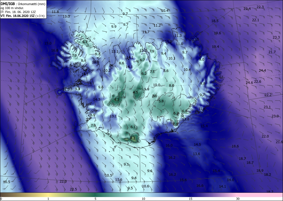
Task: Click the value 22.0 on the map
Action: [265, 136]
